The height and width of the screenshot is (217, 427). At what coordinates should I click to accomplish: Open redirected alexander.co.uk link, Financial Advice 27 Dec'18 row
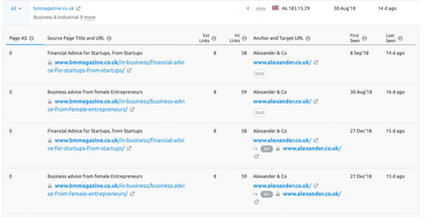312,148
